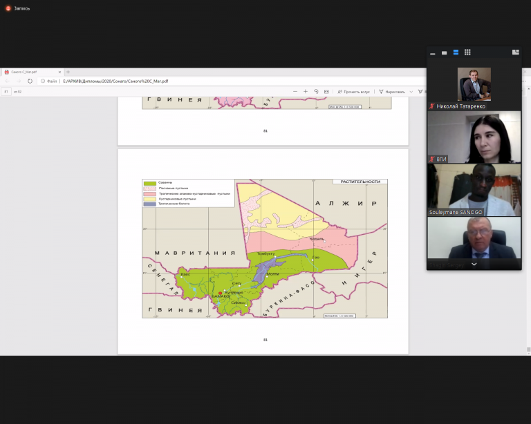Click the fit-to-page icon in the PDF toolbar
This screenshot has width=531, height=424.
[326, 91]
